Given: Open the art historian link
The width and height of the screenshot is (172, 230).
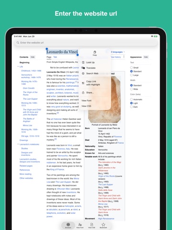Looking at the screenshot, I should point(56,119).
